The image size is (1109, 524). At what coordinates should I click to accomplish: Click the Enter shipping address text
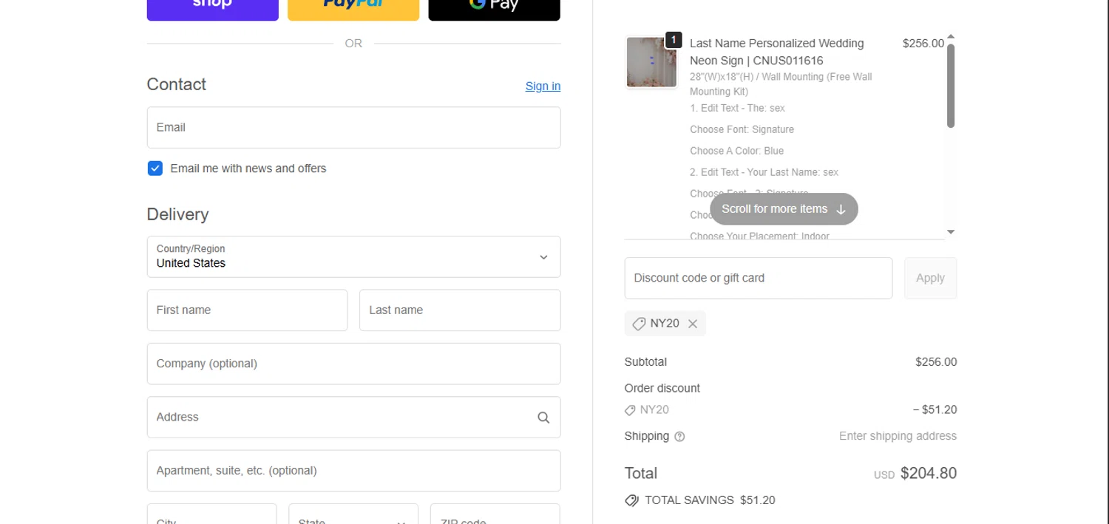click(x=898, y=436)
